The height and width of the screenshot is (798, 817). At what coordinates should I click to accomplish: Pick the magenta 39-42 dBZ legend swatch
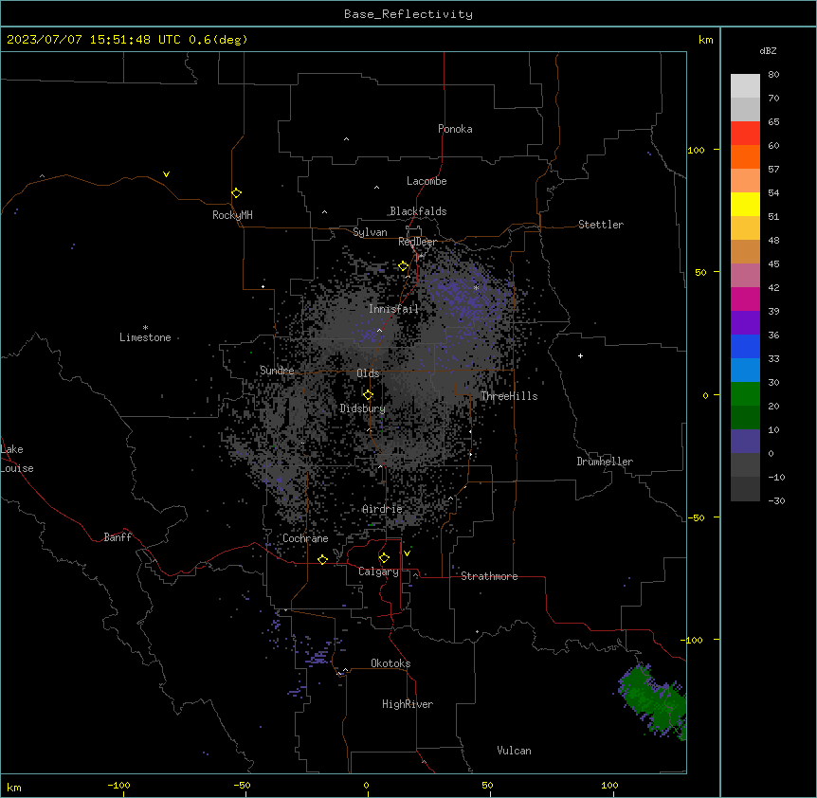point(745,299)
